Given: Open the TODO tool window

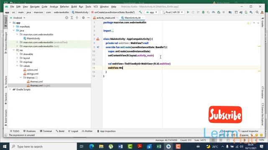Looking at the screenshot, I should [x=15, y=131].
